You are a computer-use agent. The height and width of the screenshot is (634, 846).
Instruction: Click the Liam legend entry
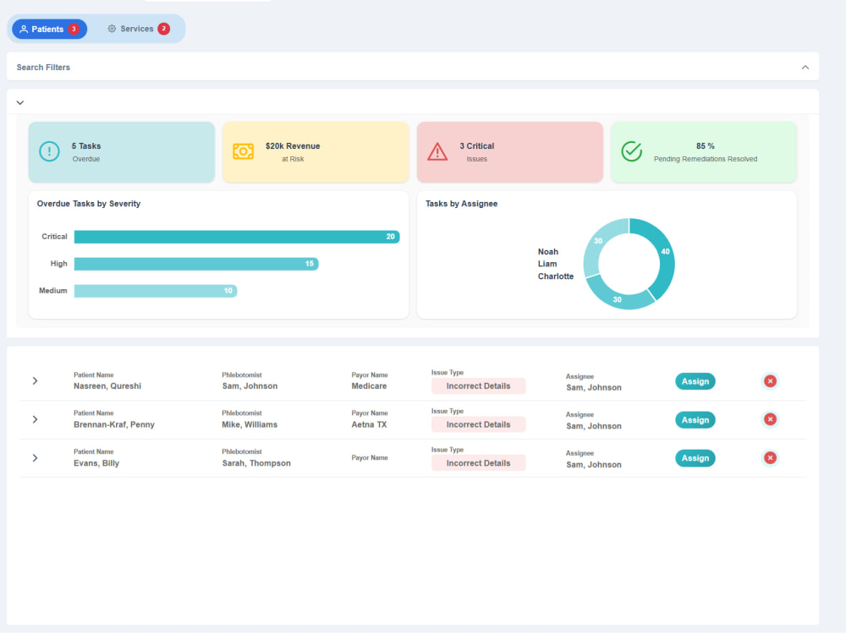coord(547,264)
